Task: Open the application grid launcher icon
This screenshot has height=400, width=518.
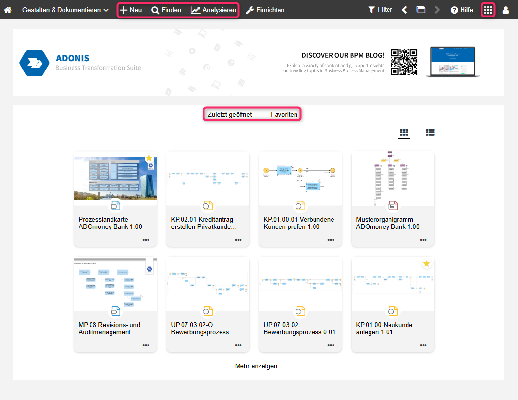Action: [488, 10]
